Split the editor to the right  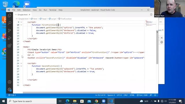point(151,14)
